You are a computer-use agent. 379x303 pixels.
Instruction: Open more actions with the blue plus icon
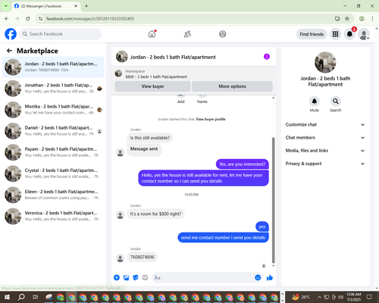click(x=117, y=278)
